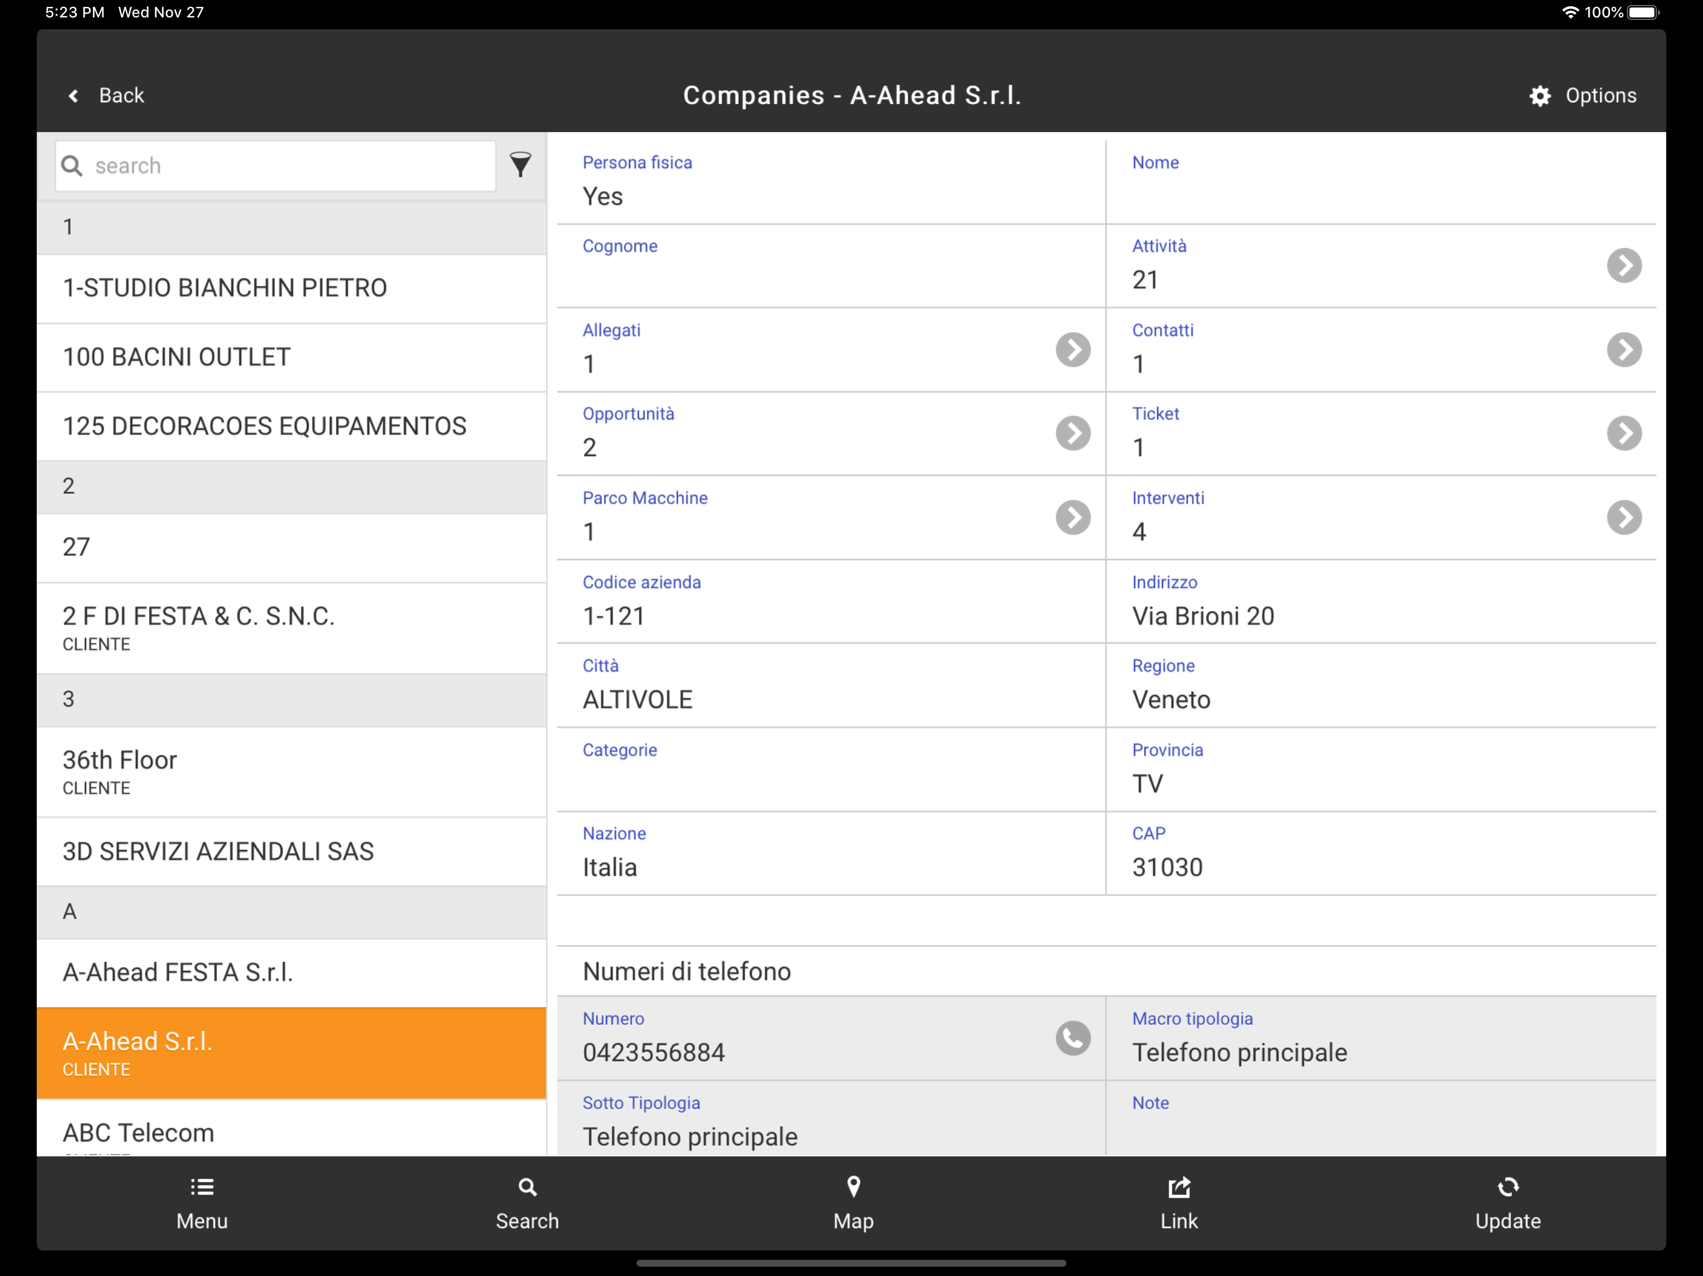Open the Map pin icon
Image resolution: width=1703 pixels, height=1276 pixels.
(853, 1187)
